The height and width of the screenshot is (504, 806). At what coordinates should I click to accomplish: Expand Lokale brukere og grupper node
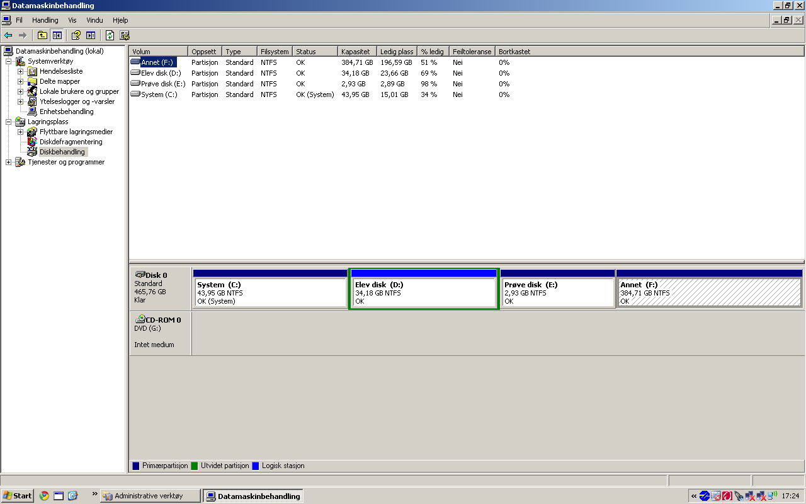(20, 91)
